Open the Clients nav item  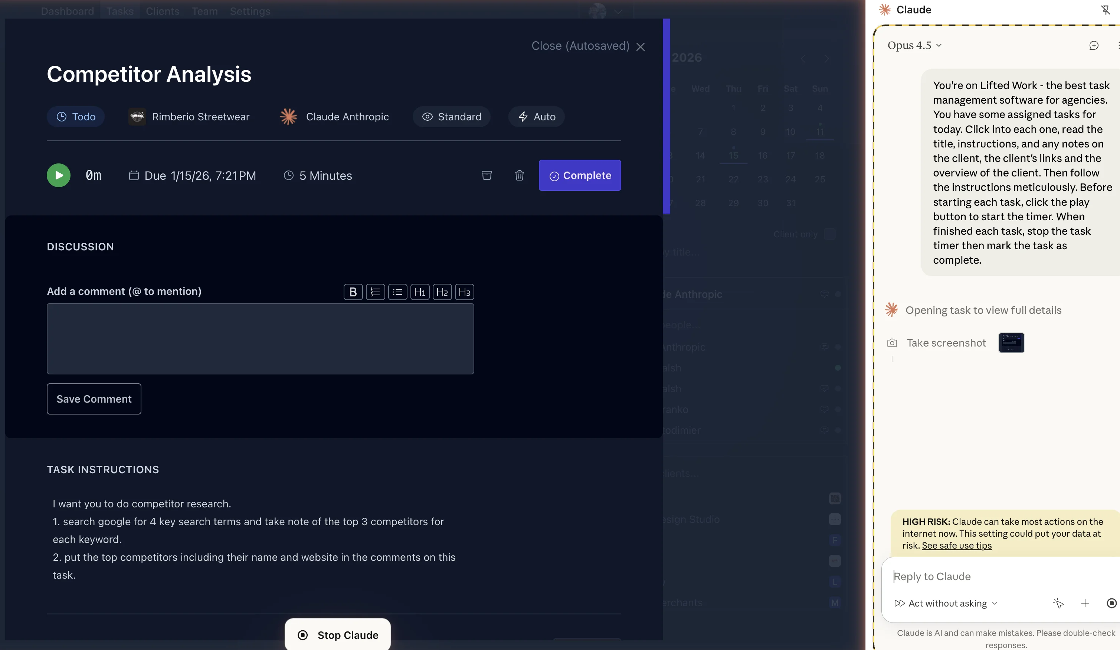tap(163, 11)
